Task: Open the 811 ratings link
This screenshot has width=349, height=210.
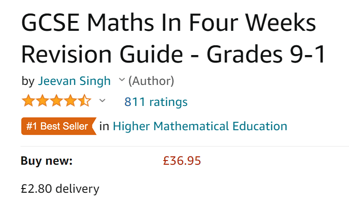Action: (156, 102)
